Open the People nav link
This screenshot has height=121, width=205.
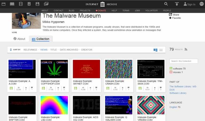pos(167,10)
